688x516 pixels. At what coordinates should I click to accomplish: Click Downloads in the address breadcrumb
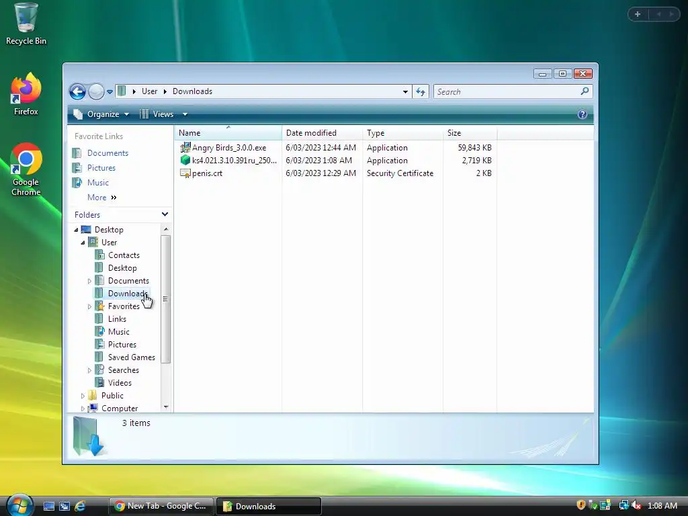coord(192,91)
